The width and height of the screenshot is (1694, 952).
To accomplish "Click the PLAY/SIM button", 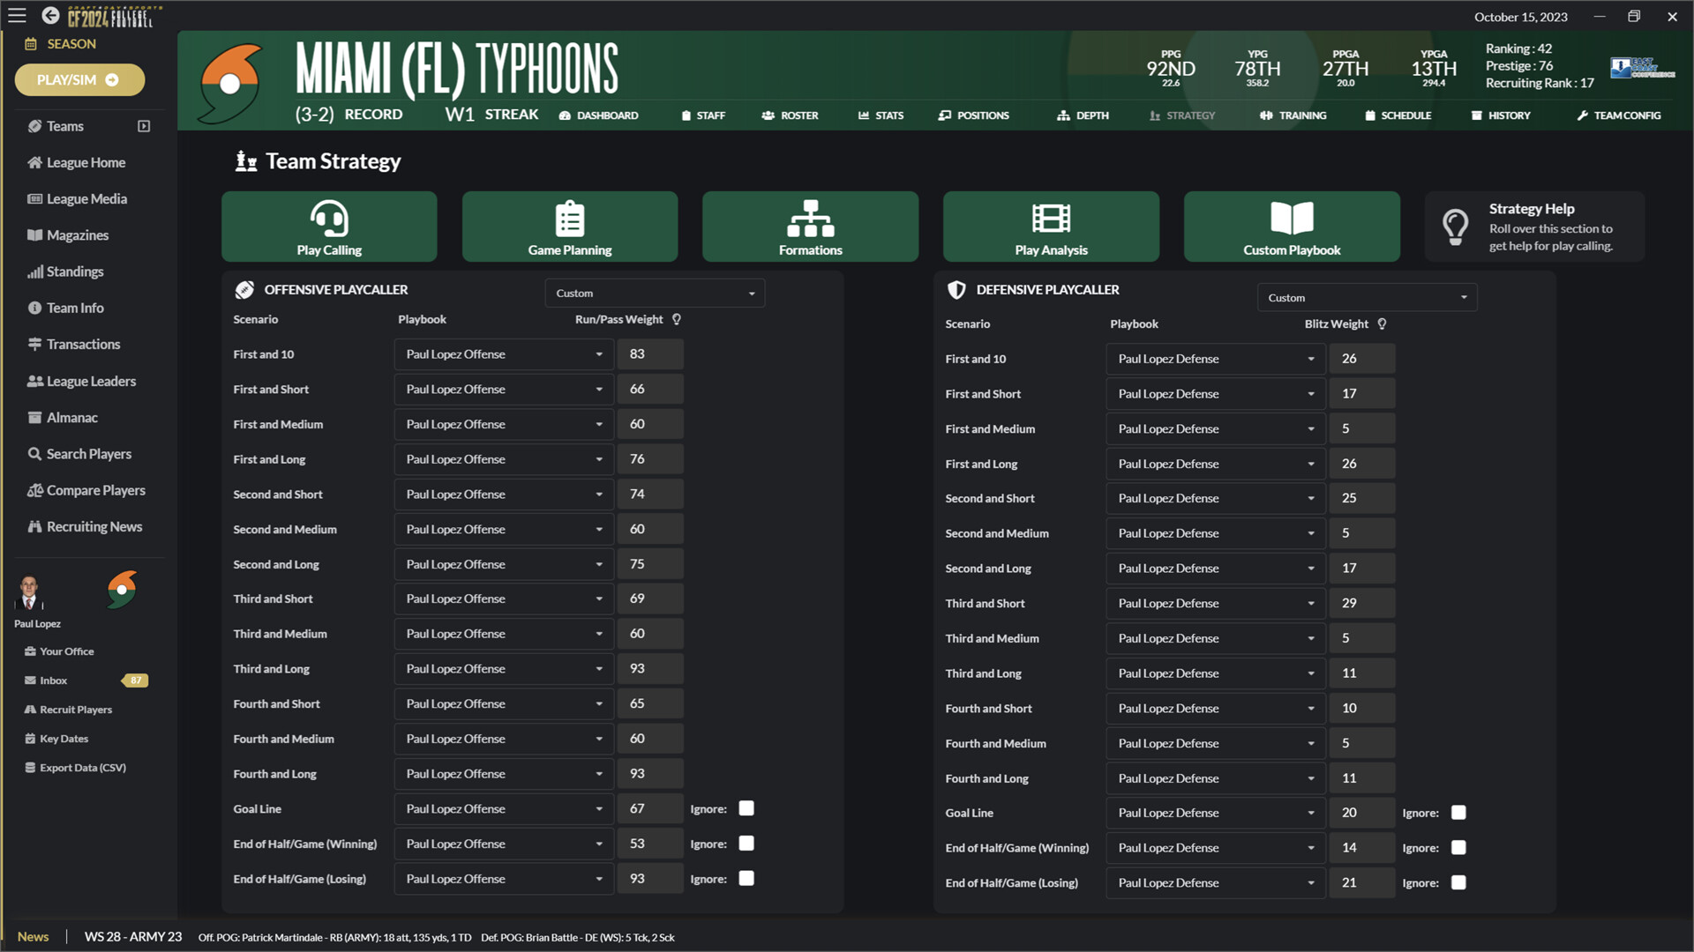I will coord(79,79).
